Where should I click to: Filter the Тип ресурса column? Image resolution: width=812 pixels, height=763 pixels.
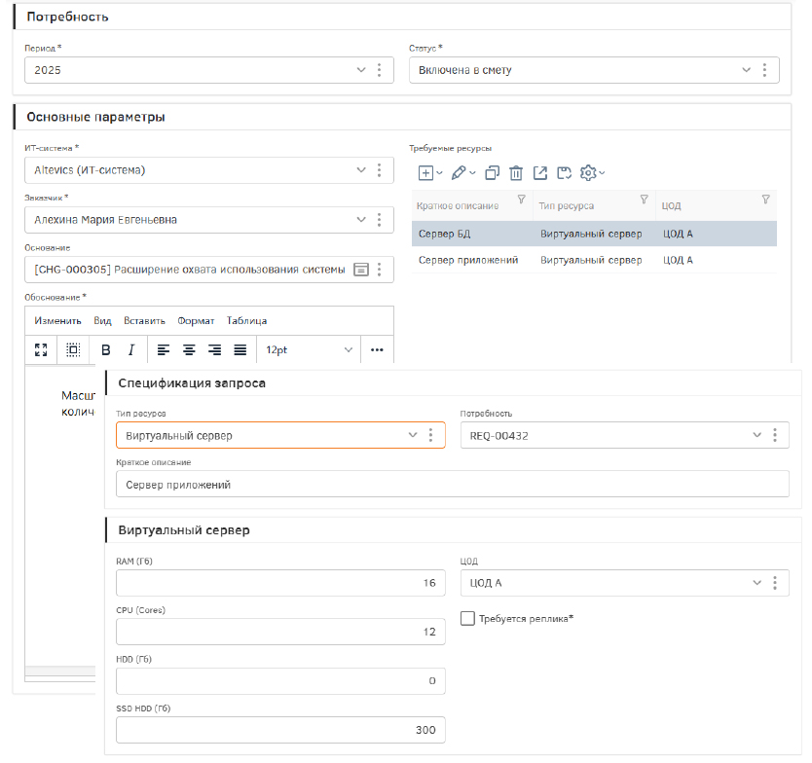pos(644,200)
